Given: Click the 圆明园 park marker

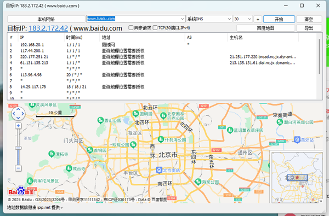Looking at the screenshot, I should (x=136, y=114).
